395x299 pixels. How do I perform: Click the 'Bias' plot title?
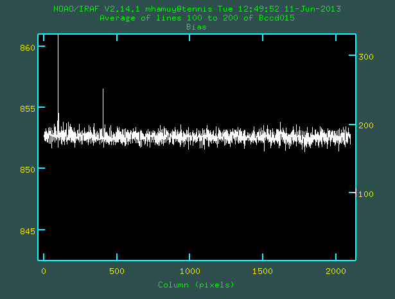197,27
